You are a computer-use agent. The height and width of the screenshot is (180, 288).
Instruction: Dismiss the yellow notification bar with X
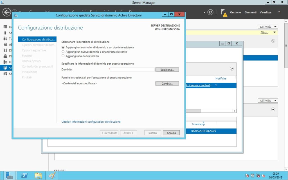[274, 32]
